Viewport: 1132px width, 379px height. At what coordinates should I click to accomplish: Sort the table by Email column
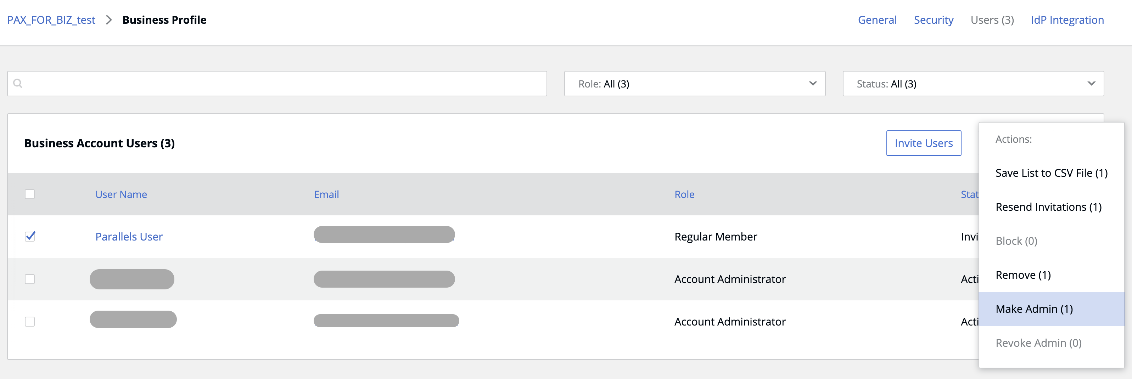pos(326,194)
